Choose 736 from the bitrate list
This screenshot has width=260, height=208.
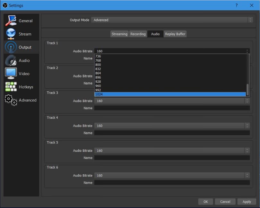170,56
